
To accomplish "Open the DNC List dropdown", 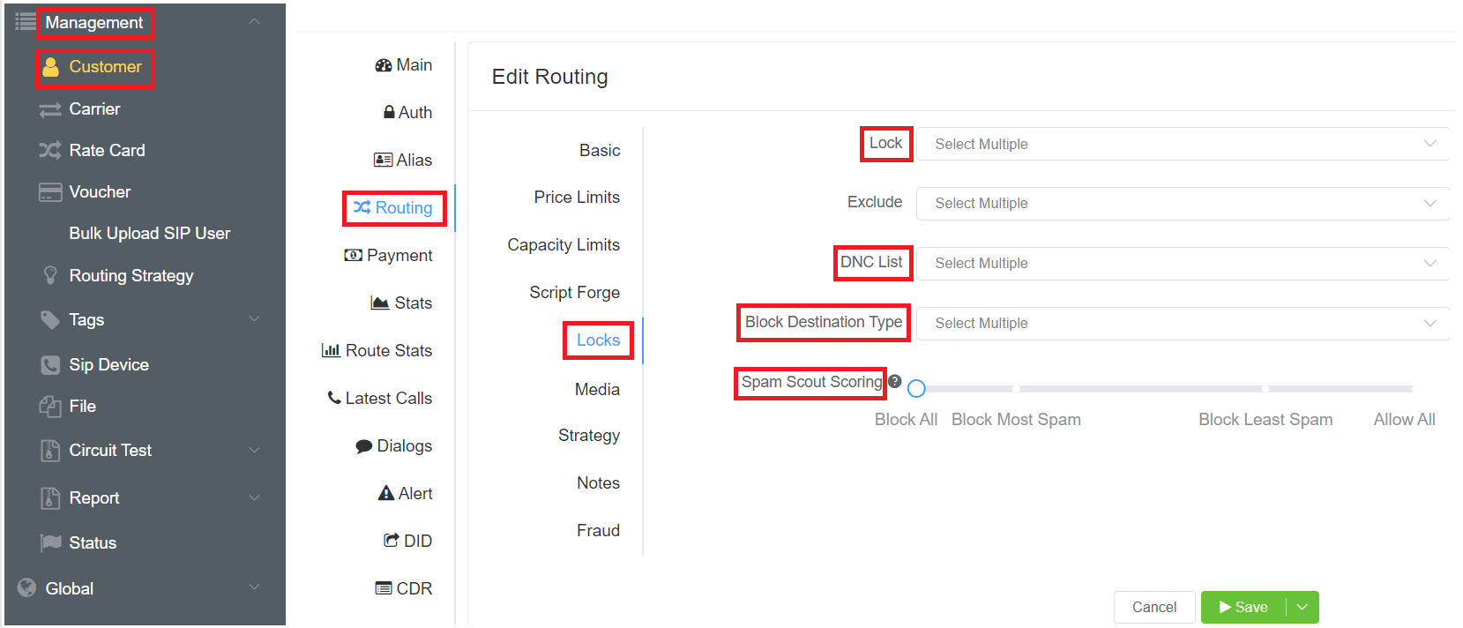I will point(1182,263).
